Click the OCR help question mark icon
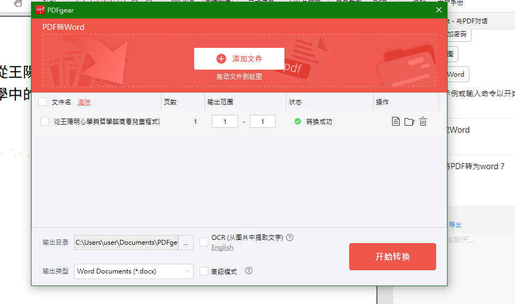 pos(289,237)
